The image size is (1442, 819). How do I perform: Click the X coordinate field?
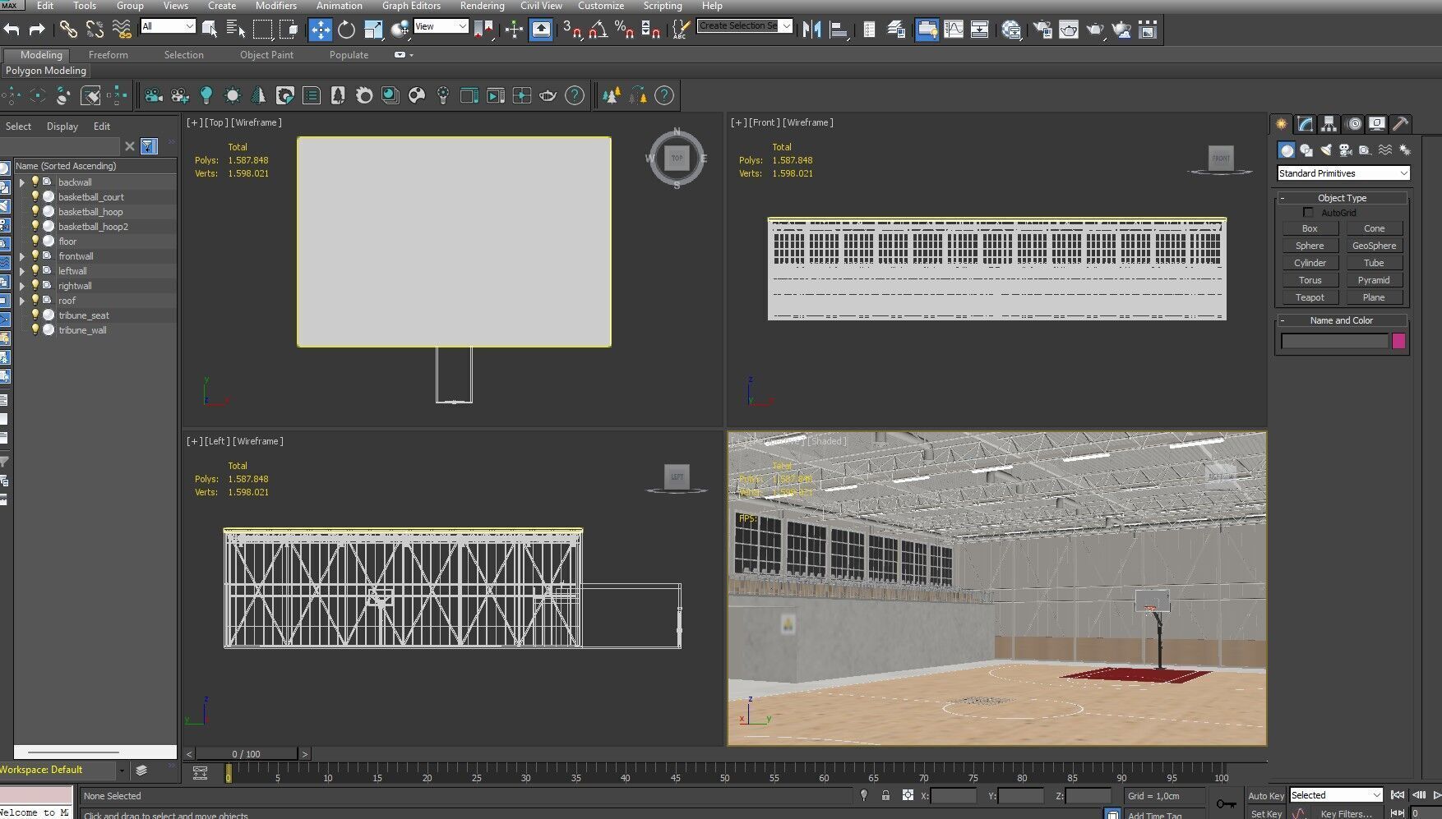954,795
